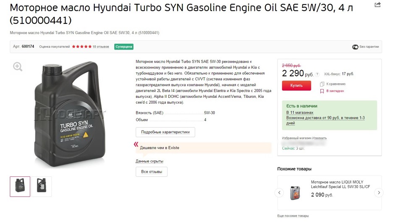
Task: Open 'Еще похожие товары' link
Action: 293,216
